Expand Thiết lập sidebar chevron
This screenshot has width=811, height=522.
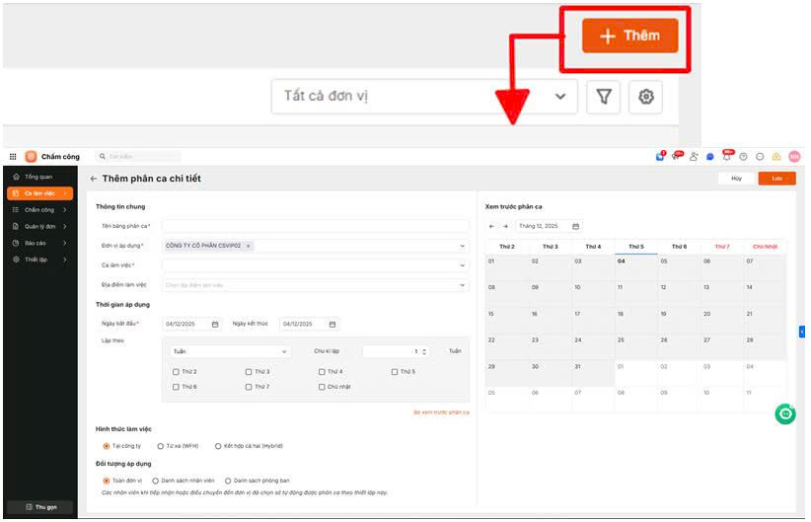click(65, 260)
